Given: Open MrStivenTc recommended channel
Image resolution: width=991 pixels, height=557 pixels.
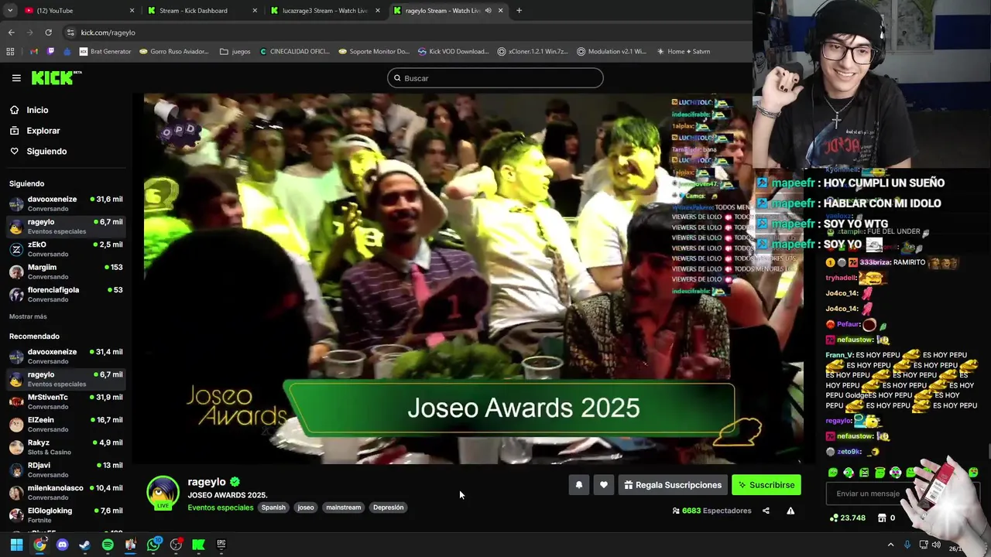Looking at the screenshot, I should click(66, 401).
